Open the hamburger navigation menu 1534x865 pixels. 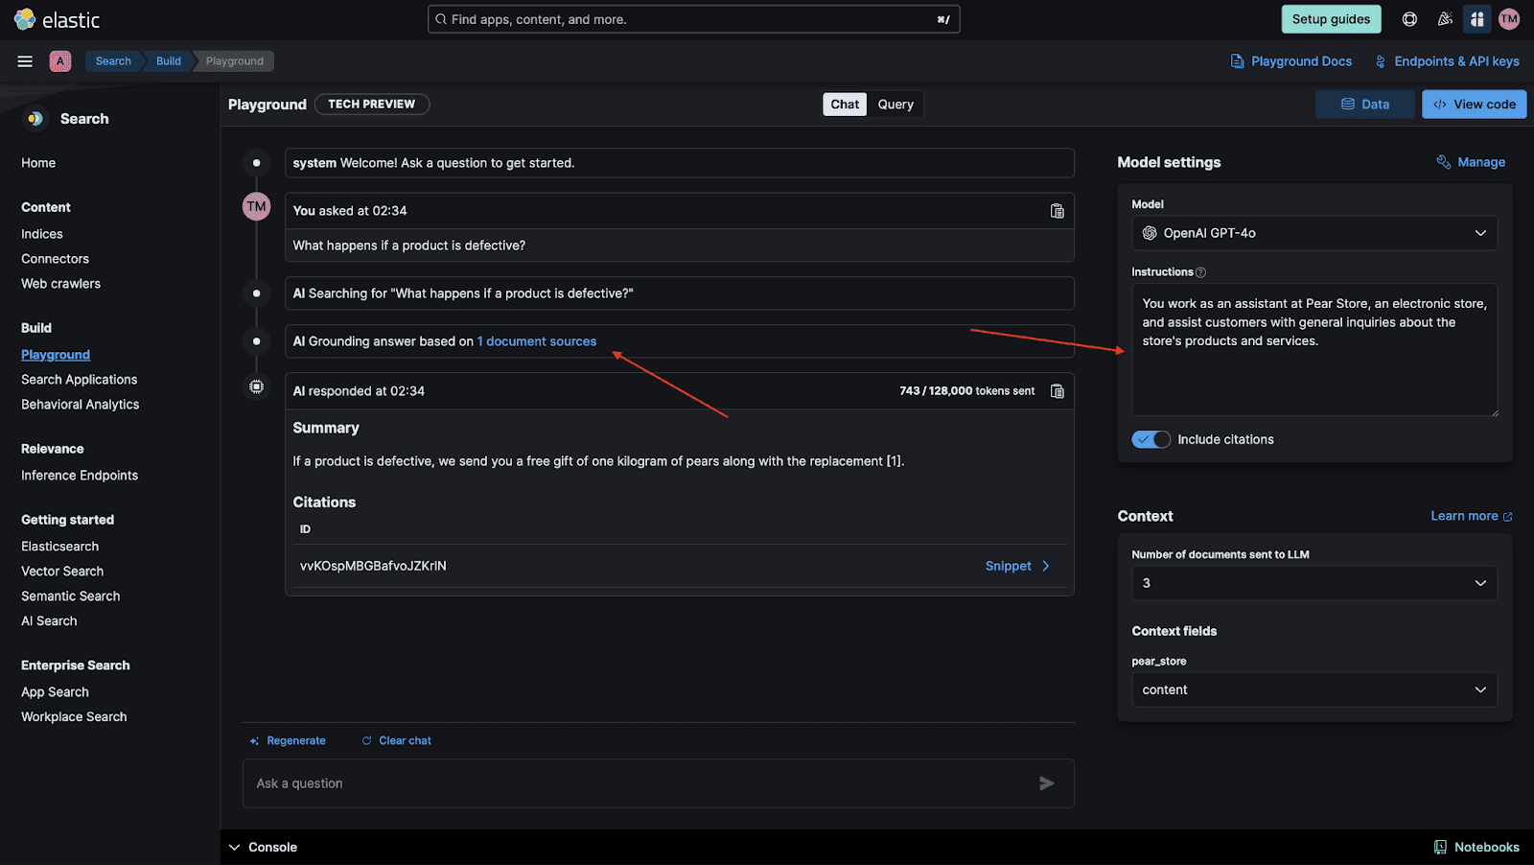pos(25,61)
